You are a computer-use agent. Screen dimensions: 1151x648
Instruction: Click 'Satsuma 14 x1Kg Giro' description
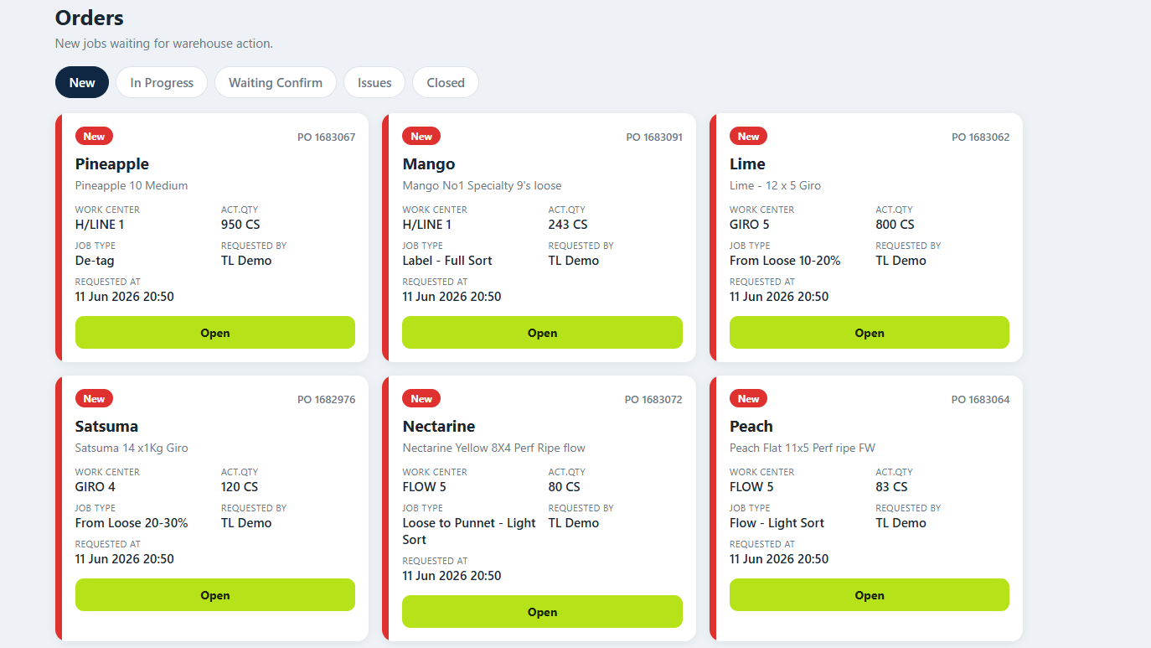coord(132,448)
